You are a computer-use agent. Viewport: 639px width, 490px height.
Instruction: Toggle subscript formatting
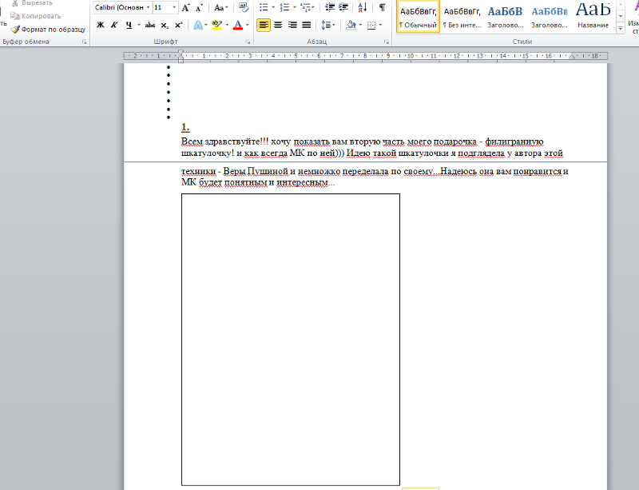(165, 25)
